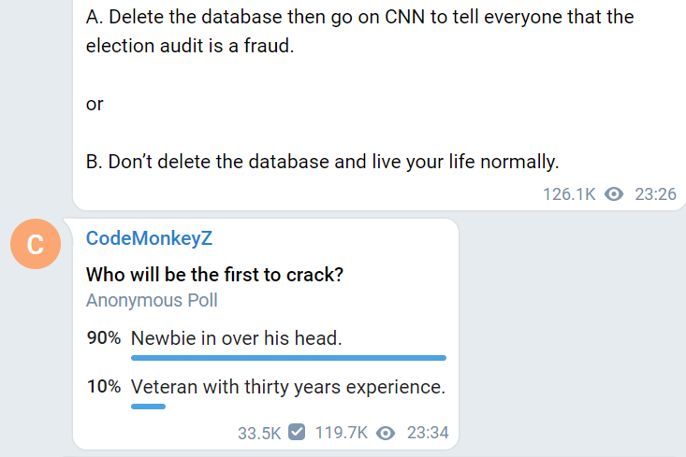
Task: Click the 126.1K view count
Action: 569,194
